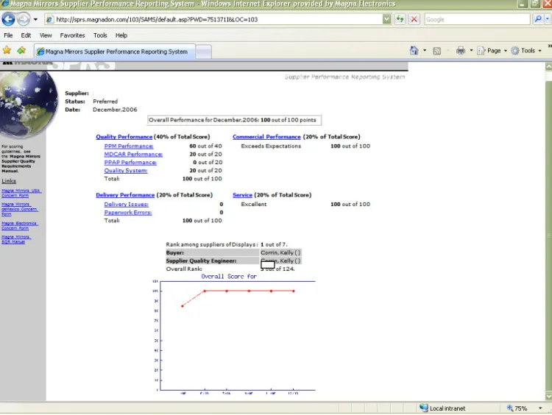
Task: Open the Page menu dropdown arrow
Action: click(x=506, y=51)
